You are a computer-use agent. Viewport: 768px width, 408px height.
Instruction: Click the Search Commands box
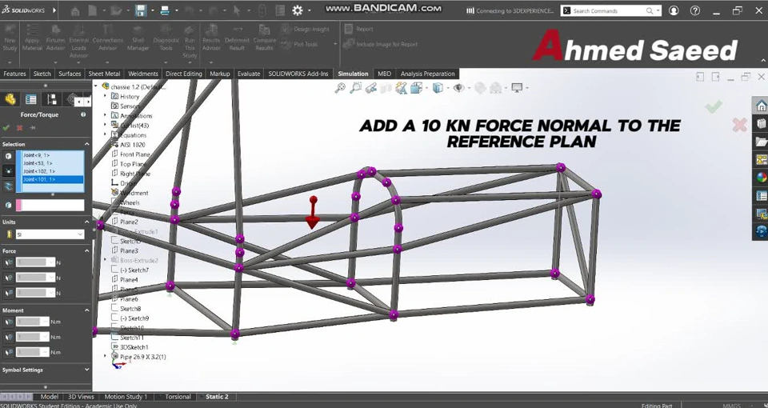(610, 10)
